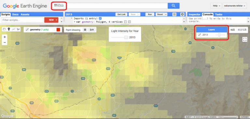The width and height of the screenshot is (250, 119).
Task: Click the Run button
Action: tap(150, 15)
